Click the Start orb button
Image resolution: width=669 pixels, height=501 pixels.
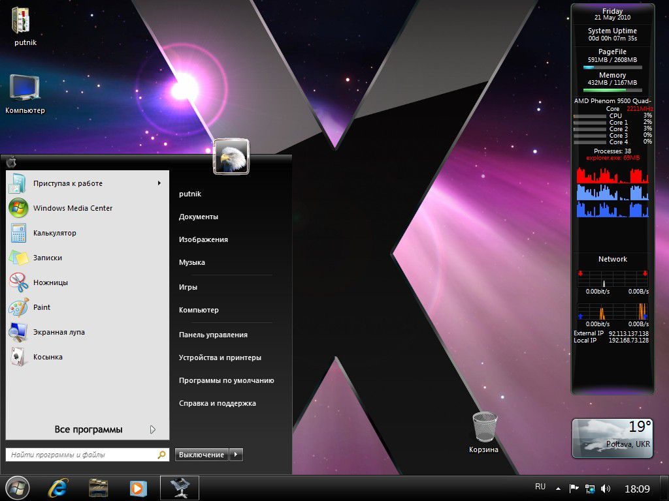tap(18, 487)
